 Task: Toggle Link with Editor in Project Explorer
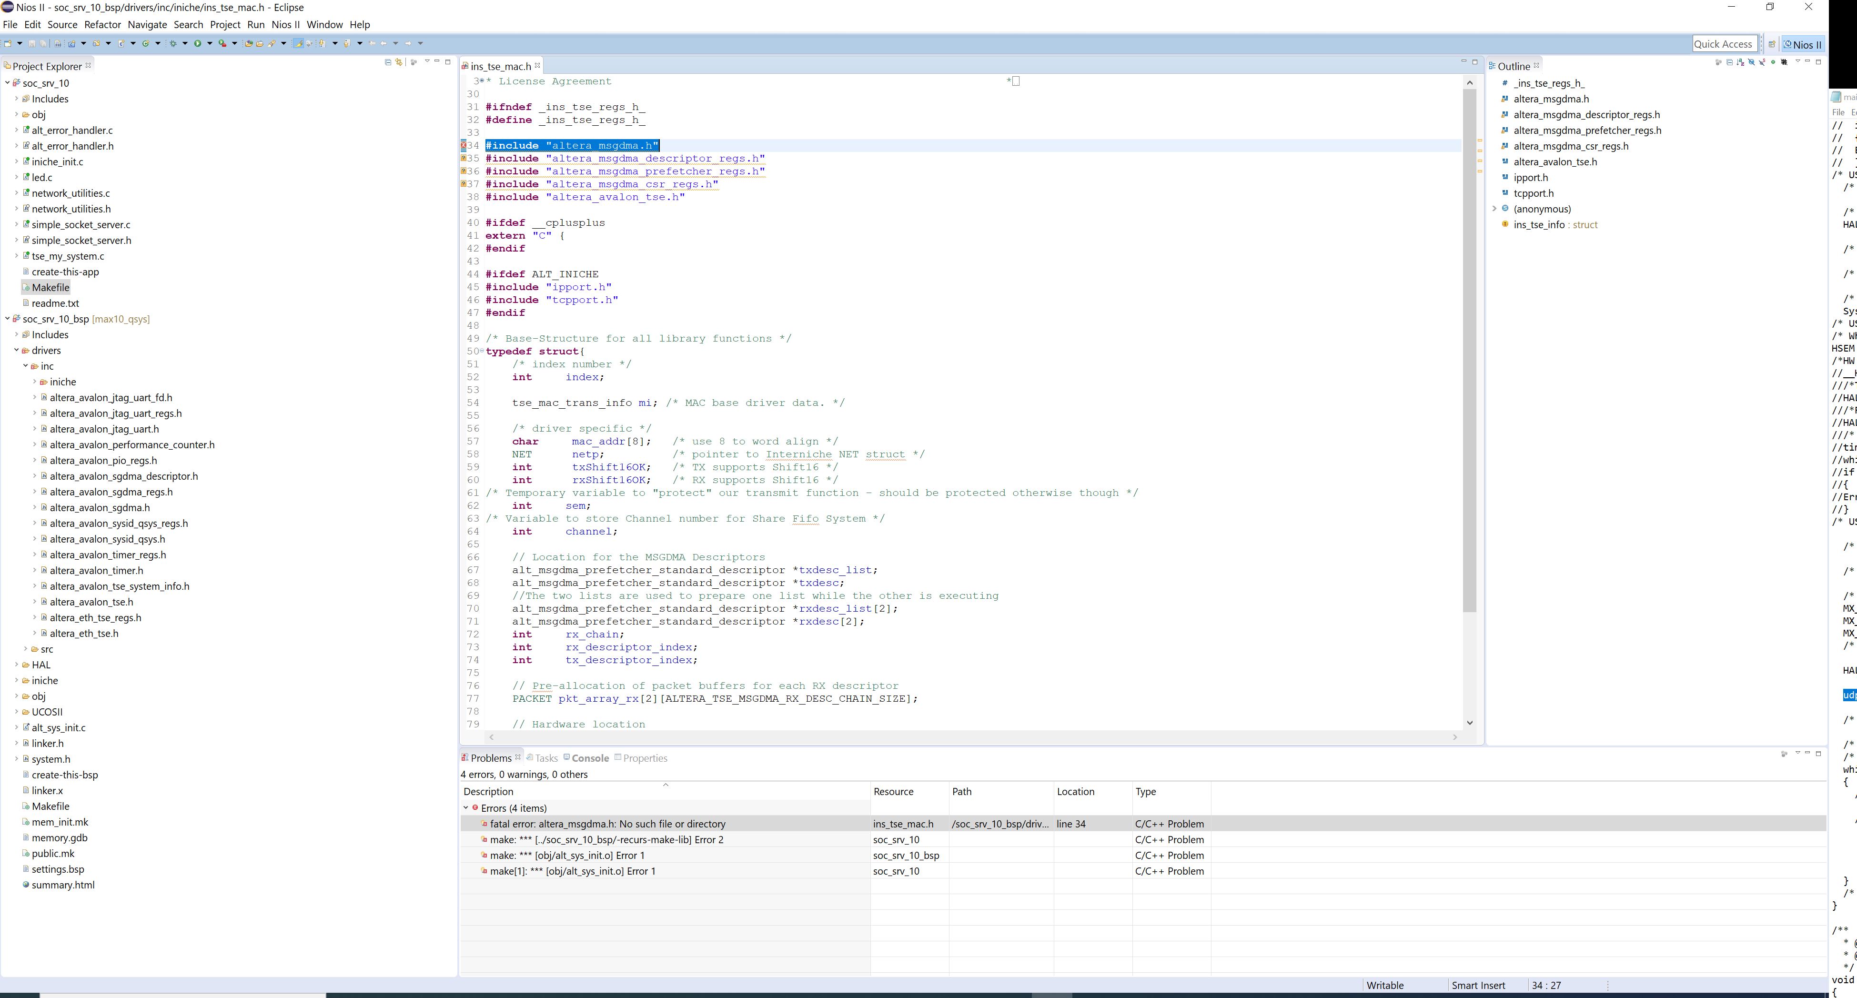399,62
